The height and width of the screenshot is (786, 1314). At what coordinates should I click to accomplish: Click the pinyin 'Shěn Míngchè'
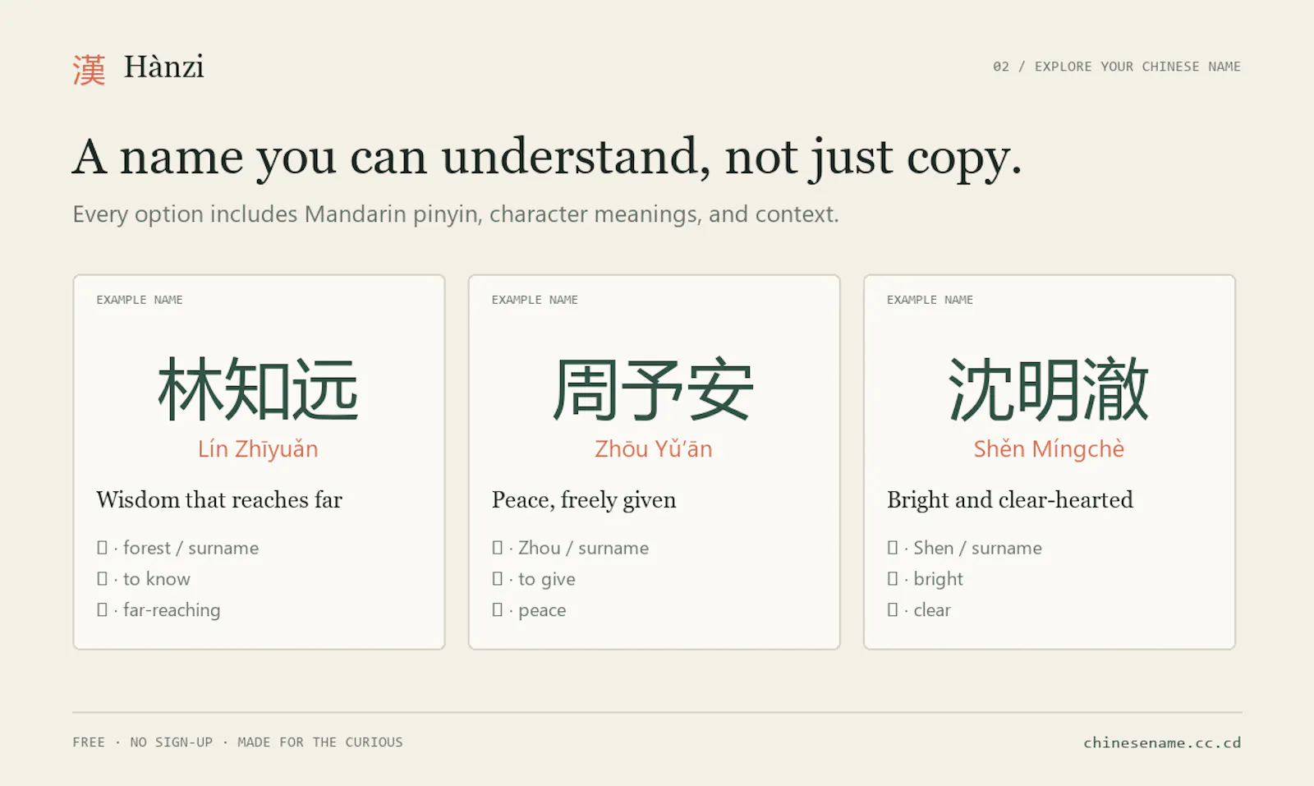tap(1049, 449)
